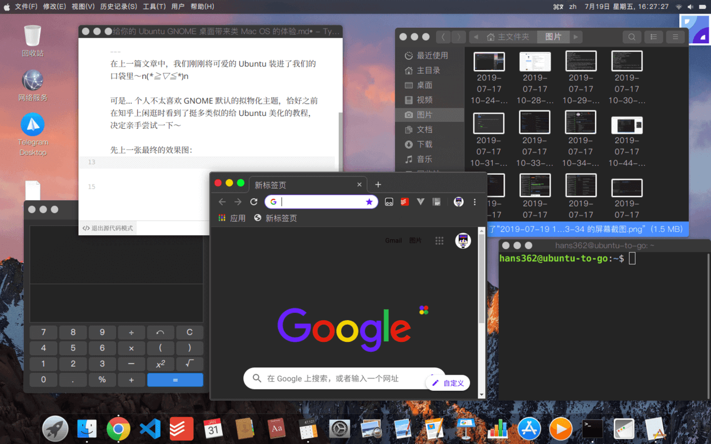This screenshot has height=444, width=711.
Task: Click the 自定义 customize button
Action: coord(448,383)
